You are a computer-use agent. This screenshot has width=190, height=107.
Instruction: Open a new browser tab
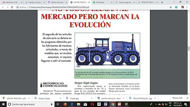tap(162, 2)
